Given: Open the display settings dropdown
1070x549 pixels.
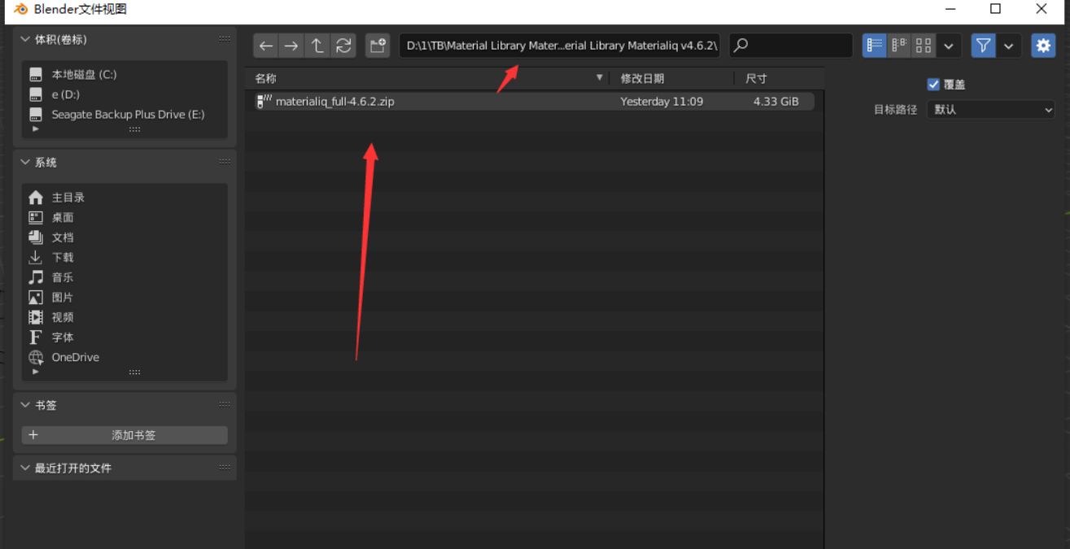Looking at the screenshot, I should coord(949,46).
